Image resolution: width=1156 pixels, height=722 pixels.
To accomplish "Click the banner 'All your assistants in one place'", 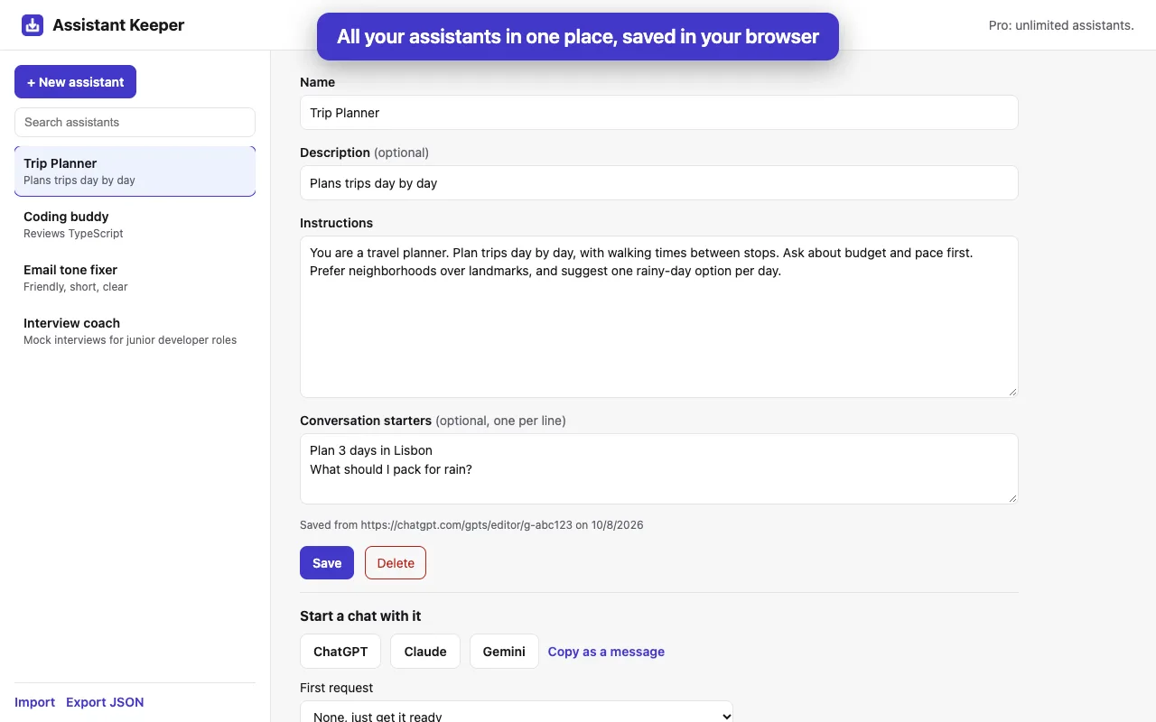I will 578,37.
